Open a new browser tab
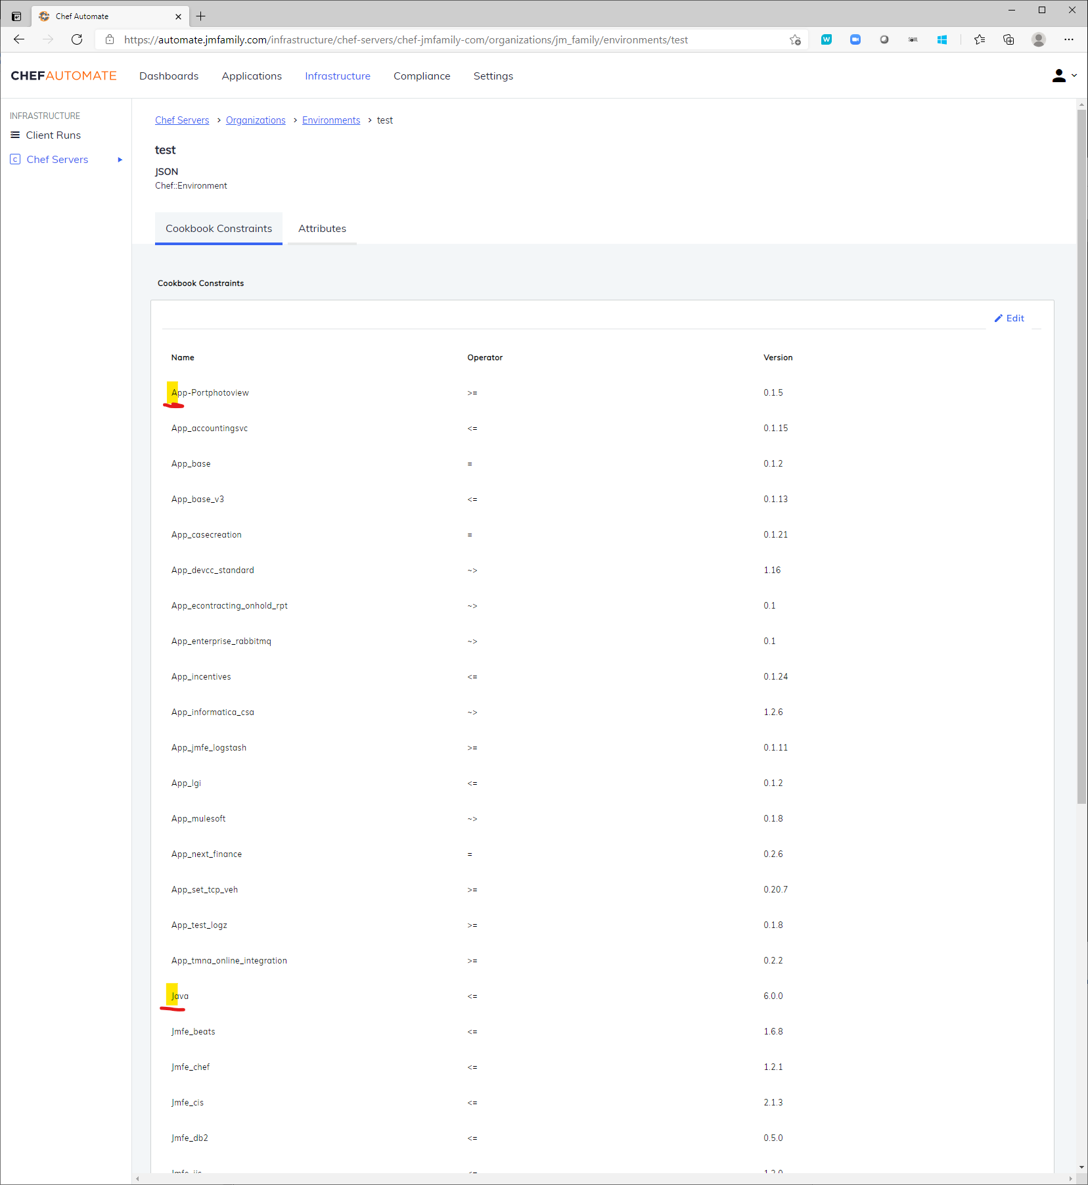 201,16
